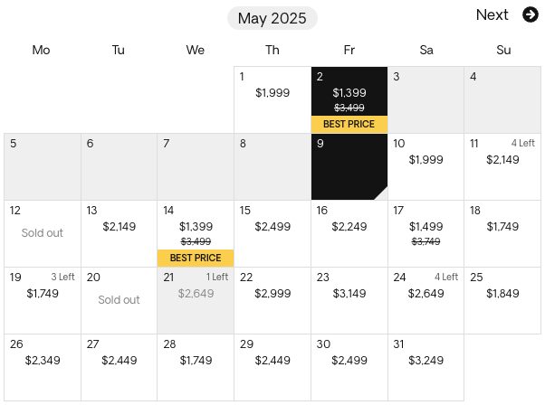Choose May 14 priced at $1,399
545x405 pixels.
pos(196,233)
